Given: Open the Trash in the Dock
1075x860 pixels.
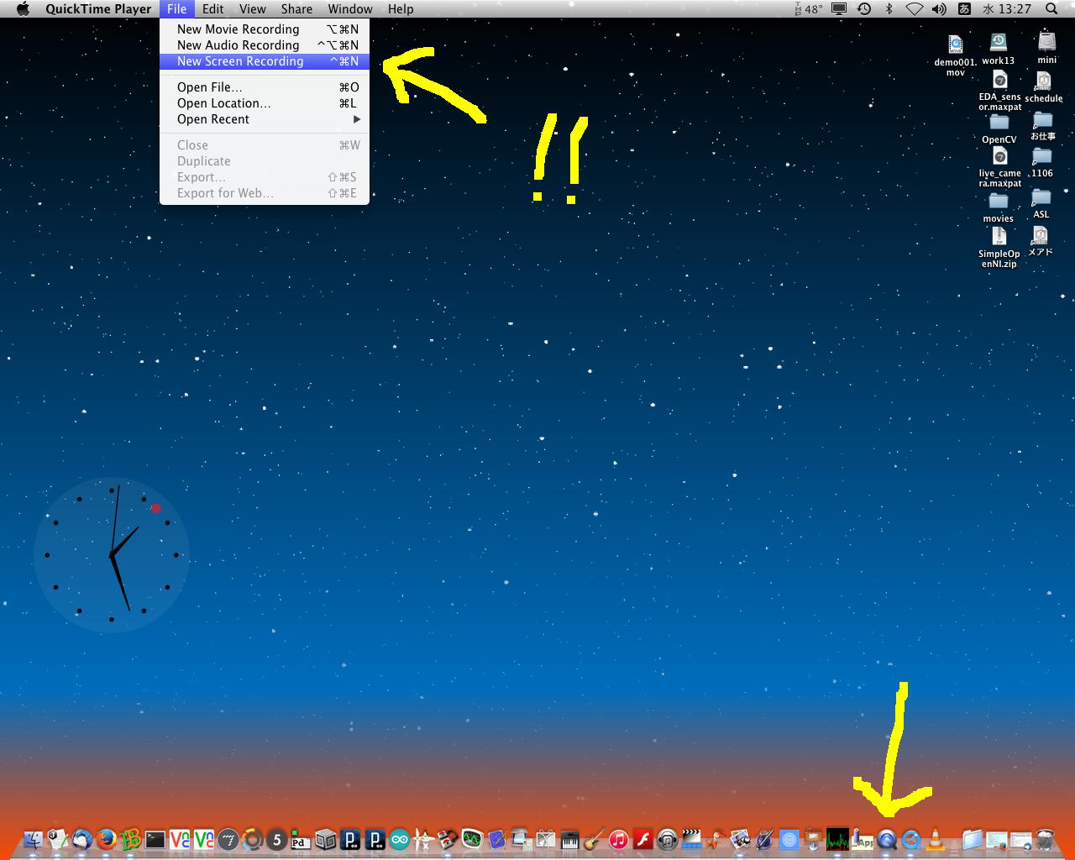Looking at the screenshot, I should point(1045,839).
